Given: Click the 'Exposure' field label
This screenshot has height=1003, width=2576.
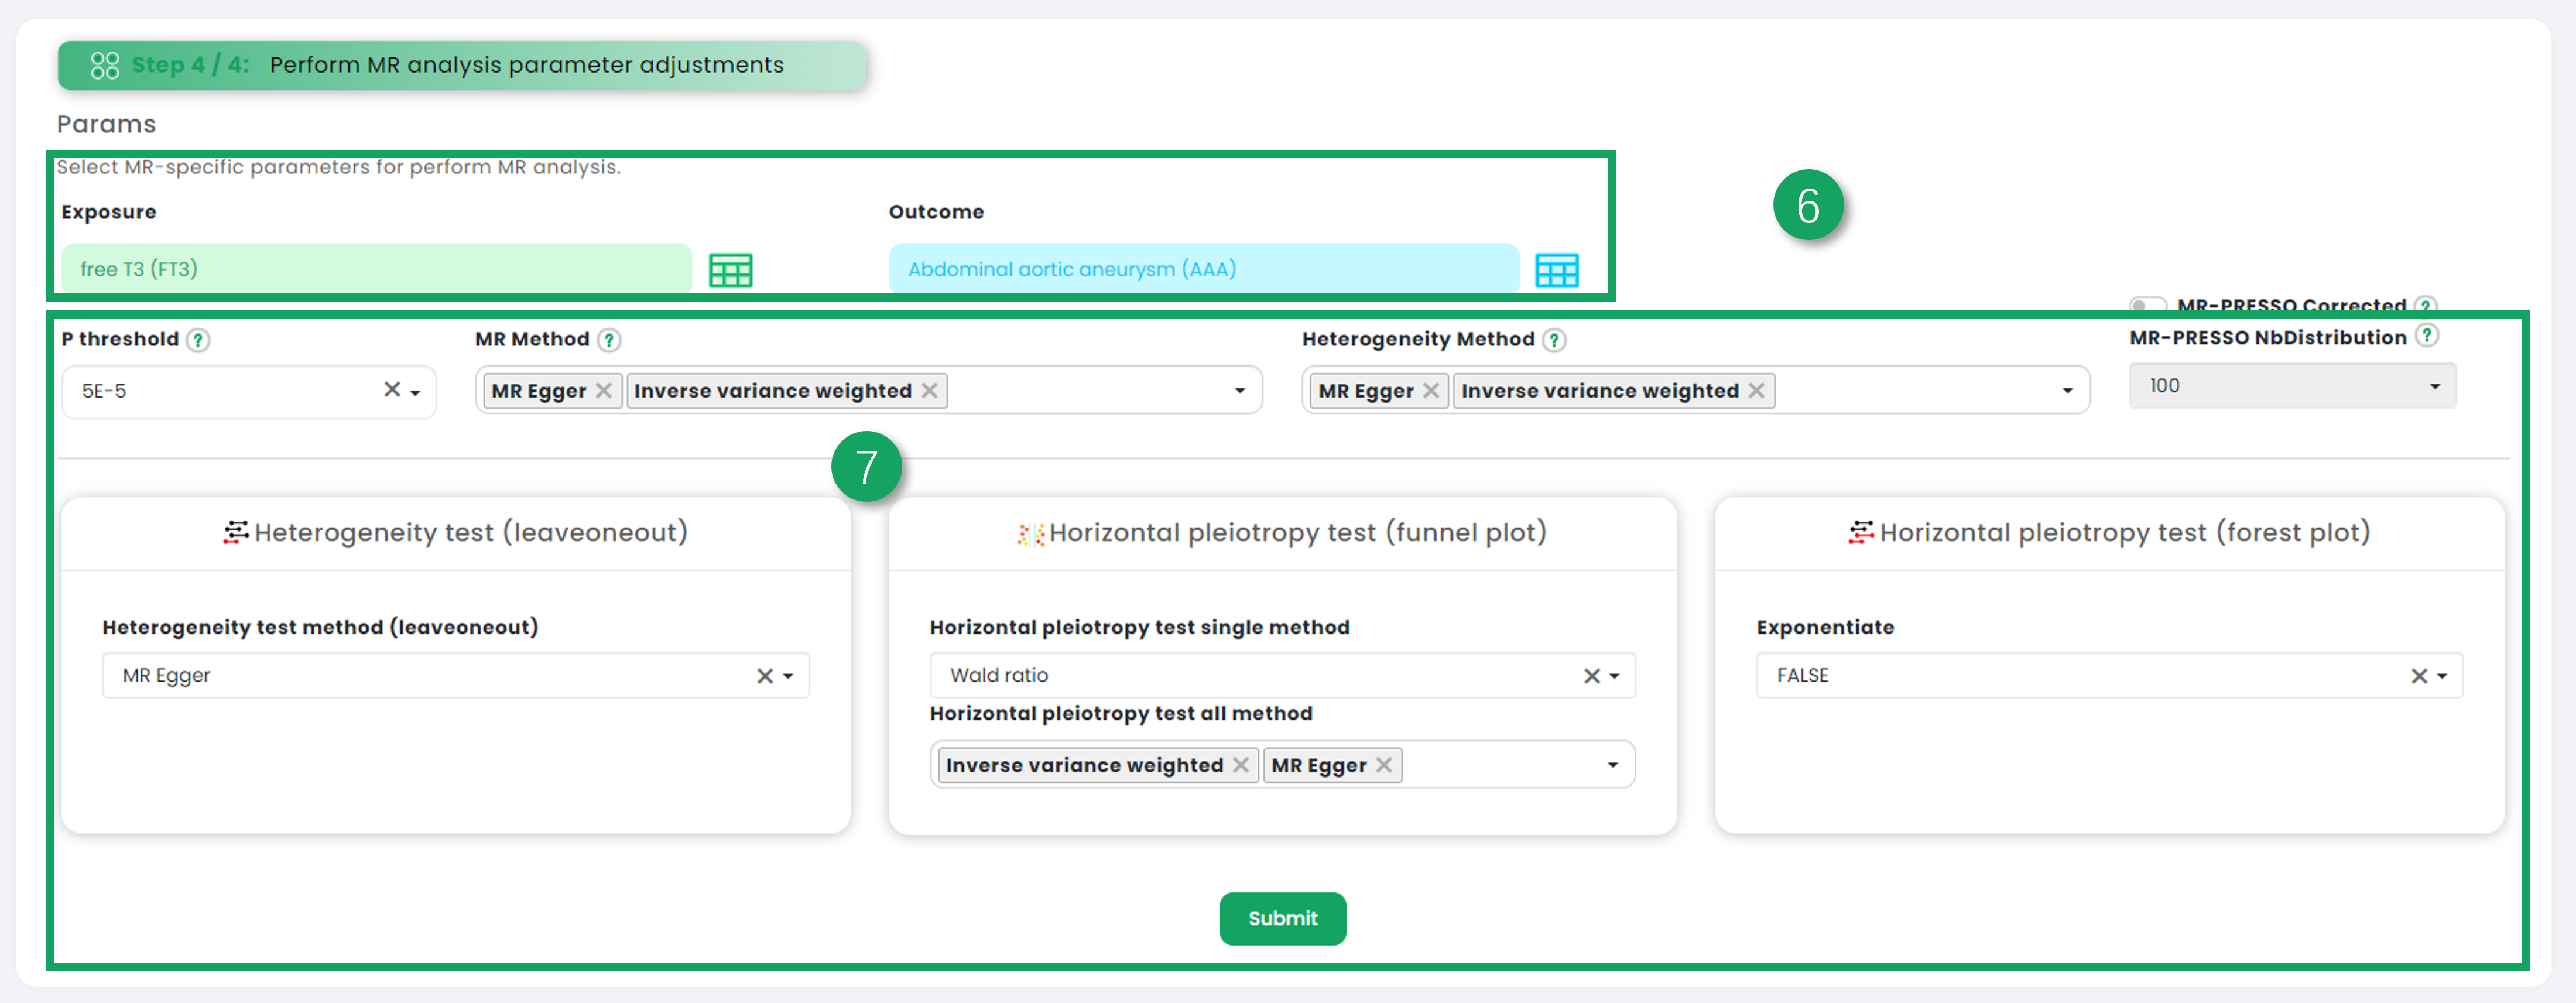Looking at the screenshot, I should point(109,212).
